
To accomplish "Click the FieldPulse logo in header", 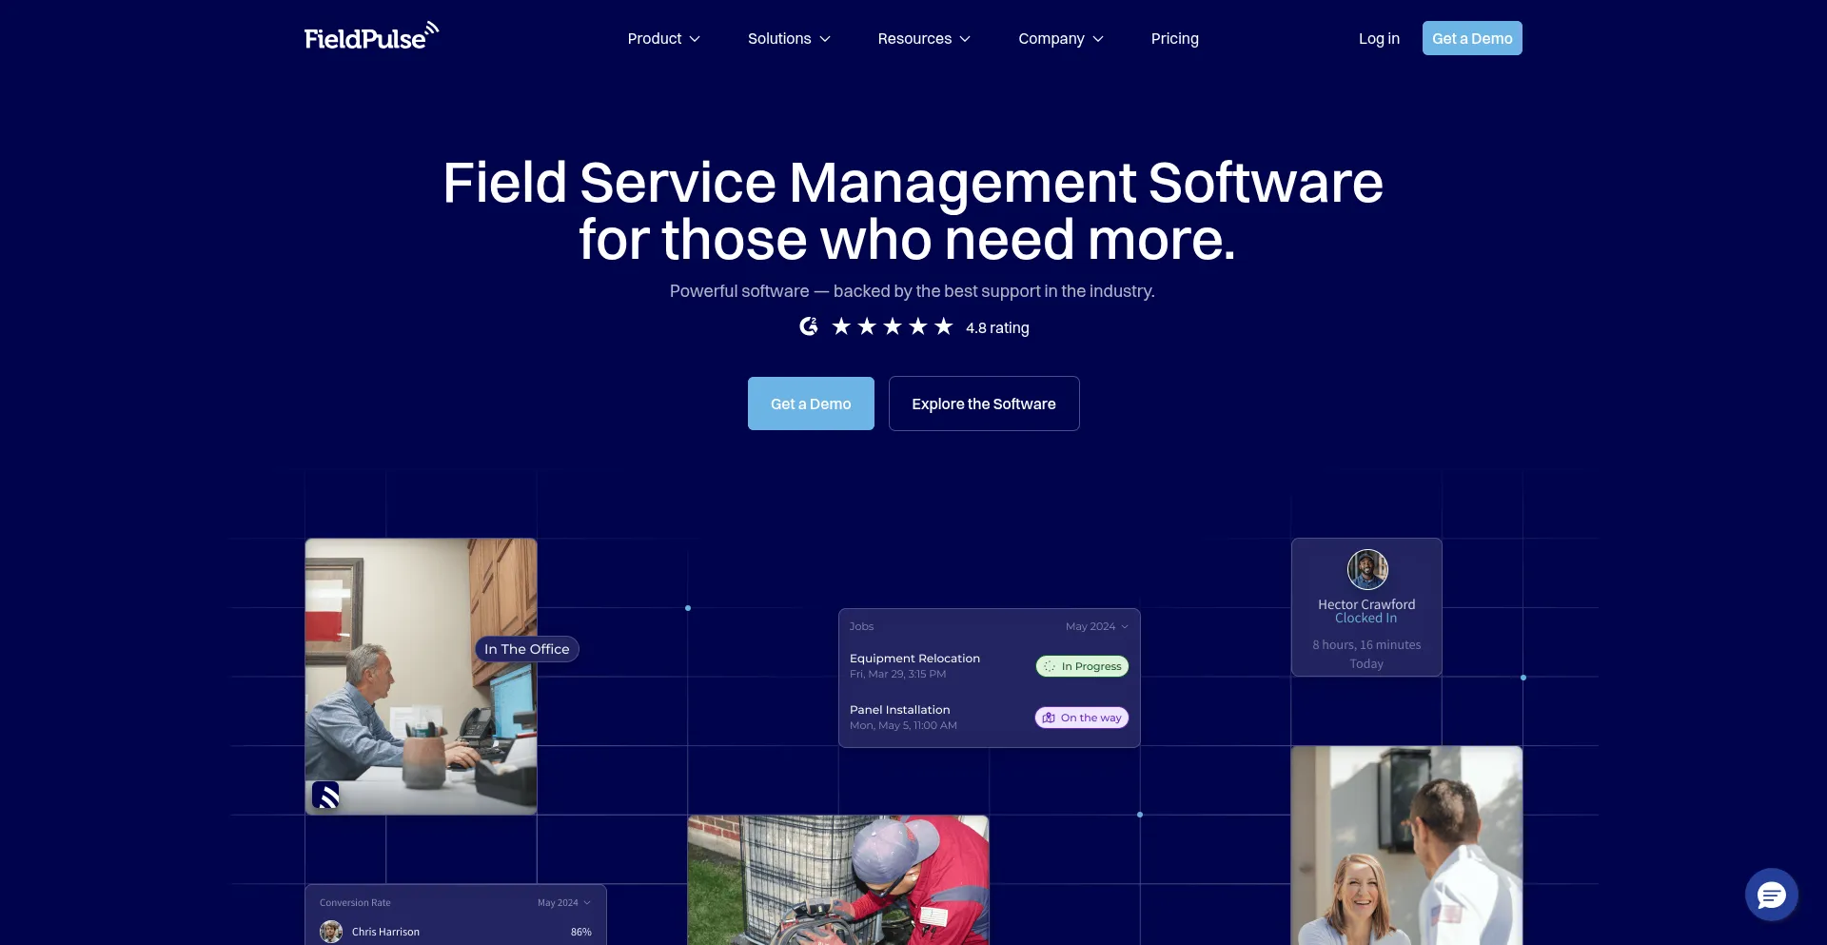I will coord(371,37).
